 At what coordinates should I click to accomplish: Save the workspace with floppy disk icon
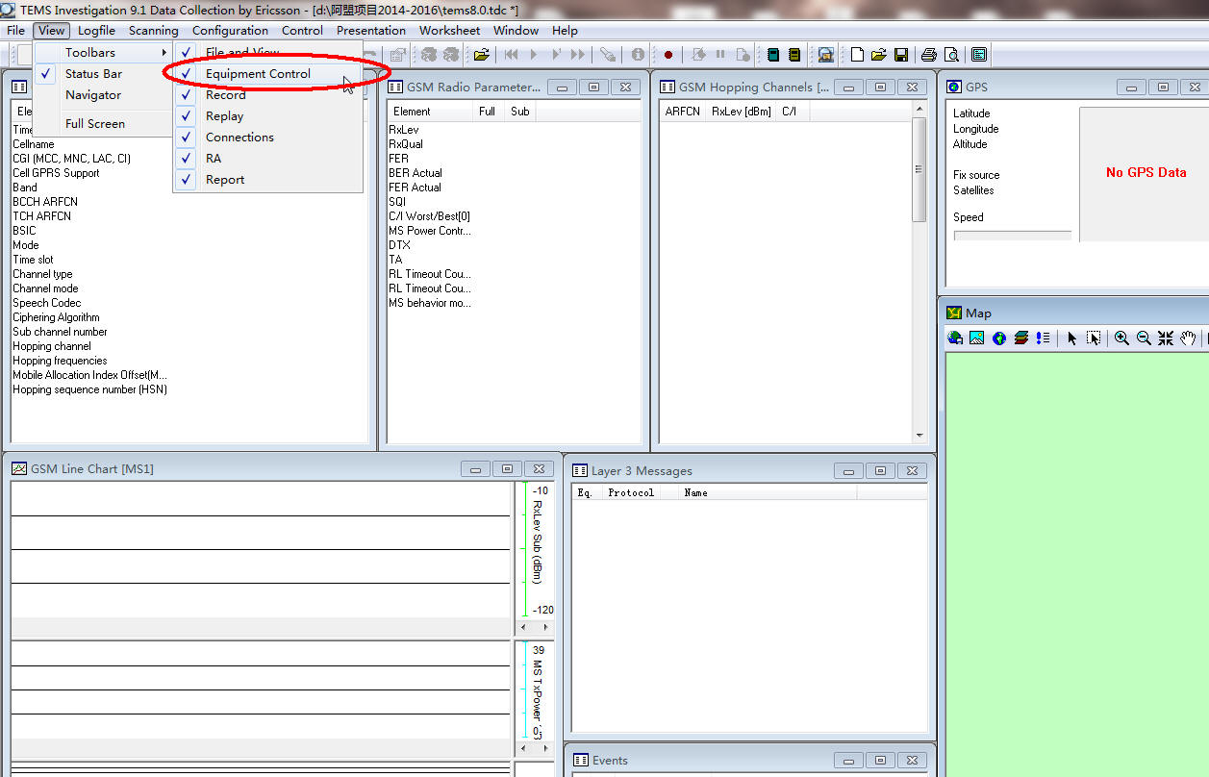pos(901,55)
